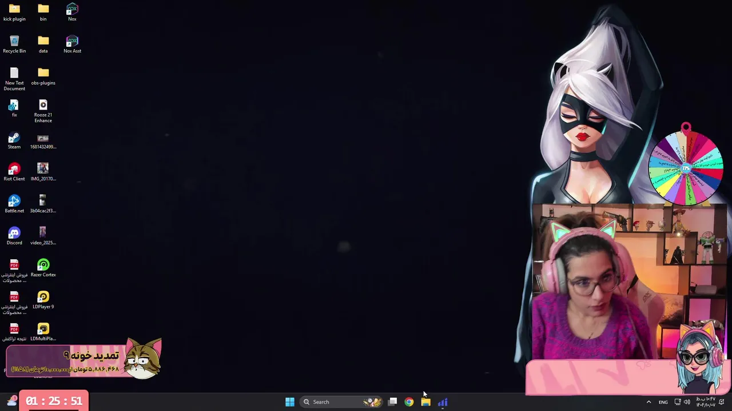Select the New Text Document file

14,79
